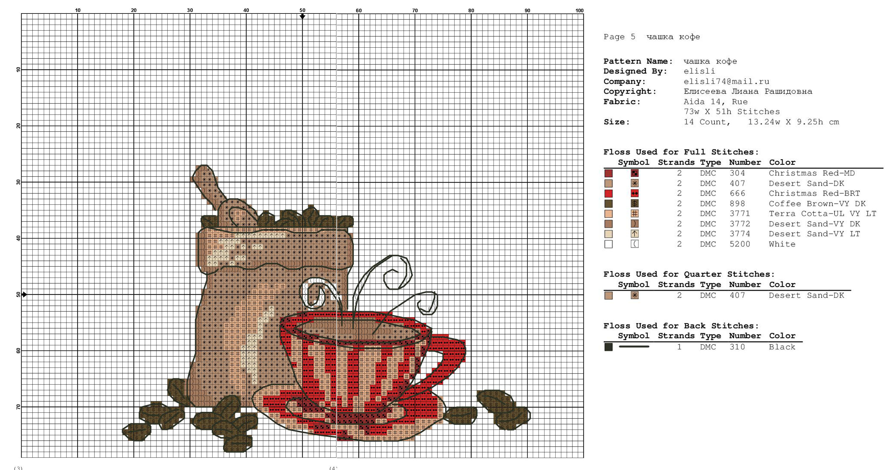Image resolution: width=892 pixels, height=470 pixels.
Task: Click the DMC 898 Coffee Brown color swatch
Action: pos(608,204)
